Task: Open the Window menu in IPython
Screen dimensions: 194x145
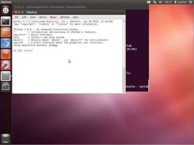Action: 65,17
